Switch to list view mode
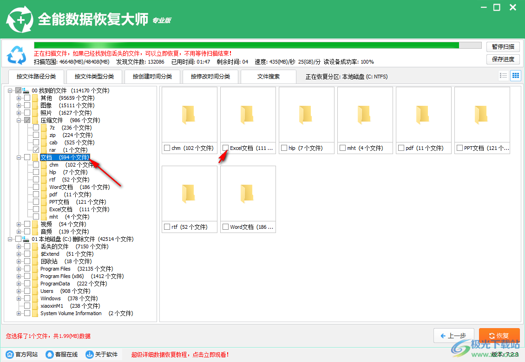Screen dimensions: 525x362 coord(503,75)
